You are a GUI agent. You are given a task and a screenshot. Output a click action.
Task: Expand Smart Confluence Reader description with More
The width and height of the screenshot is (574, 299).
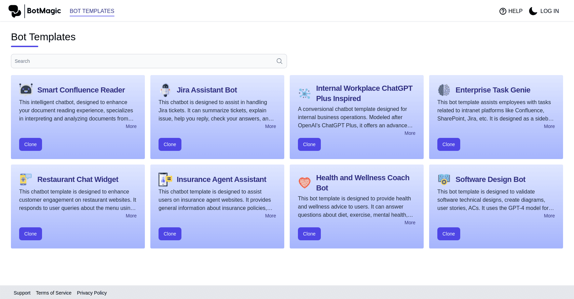click(x=131, y=126)
